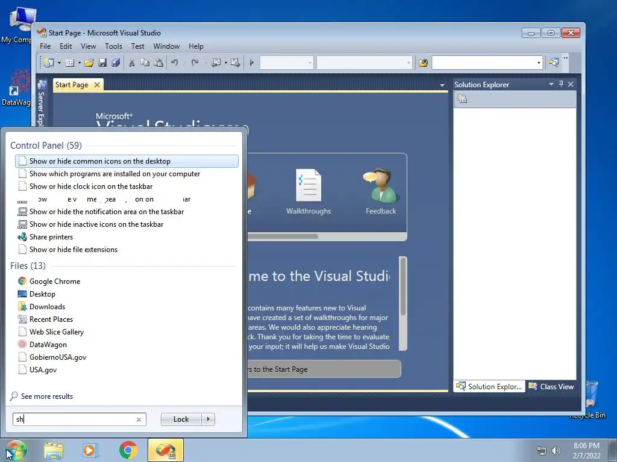Click the horizontal scrollbar under Start Page icons

tap(283, 236)
